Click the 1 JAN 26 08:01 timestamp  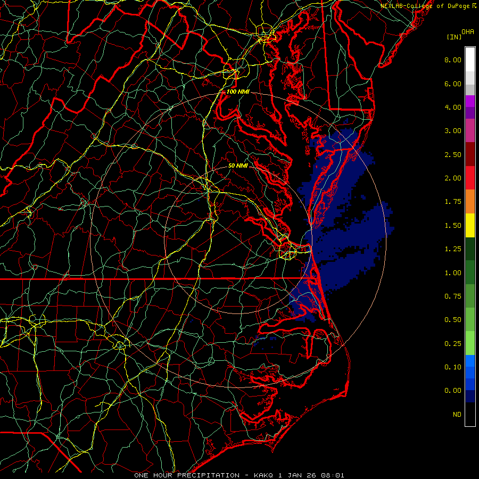point(311,475)
